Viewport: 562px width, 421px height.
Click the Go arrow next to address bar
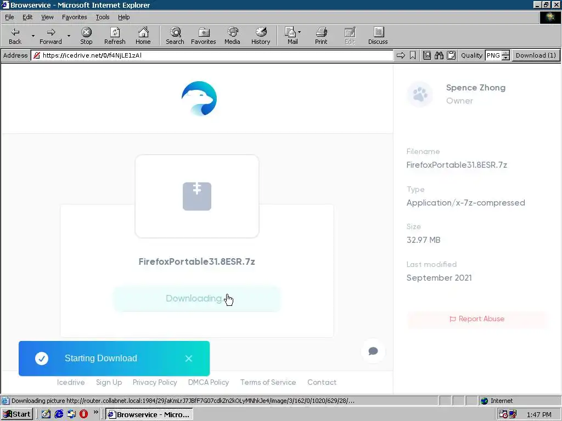pyautogui.click(x=401, y=55)
